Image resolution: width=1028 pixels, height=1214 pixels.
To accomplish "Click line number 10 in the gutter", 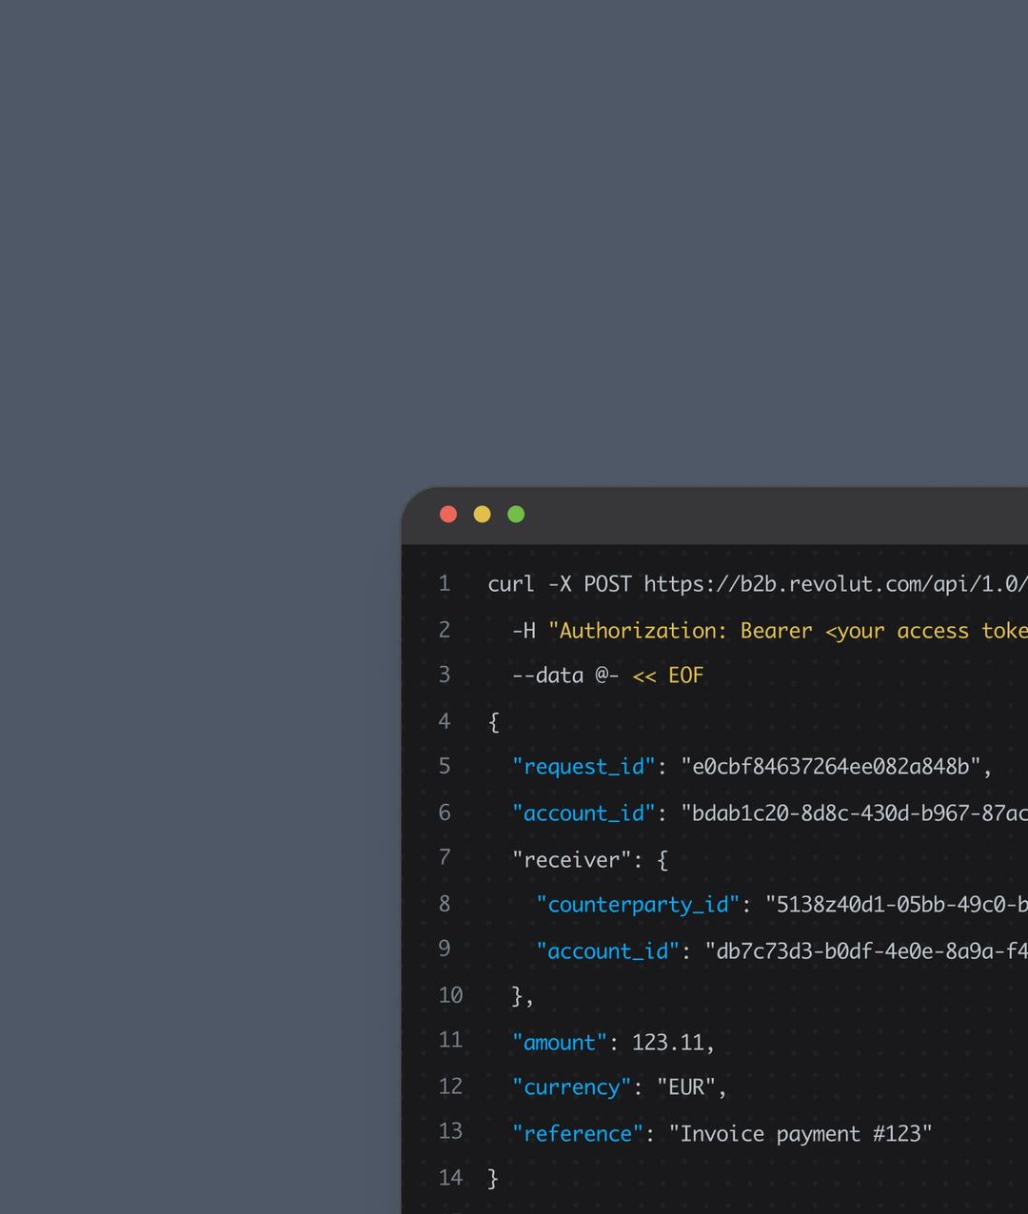I will click(x=450, y=995).
